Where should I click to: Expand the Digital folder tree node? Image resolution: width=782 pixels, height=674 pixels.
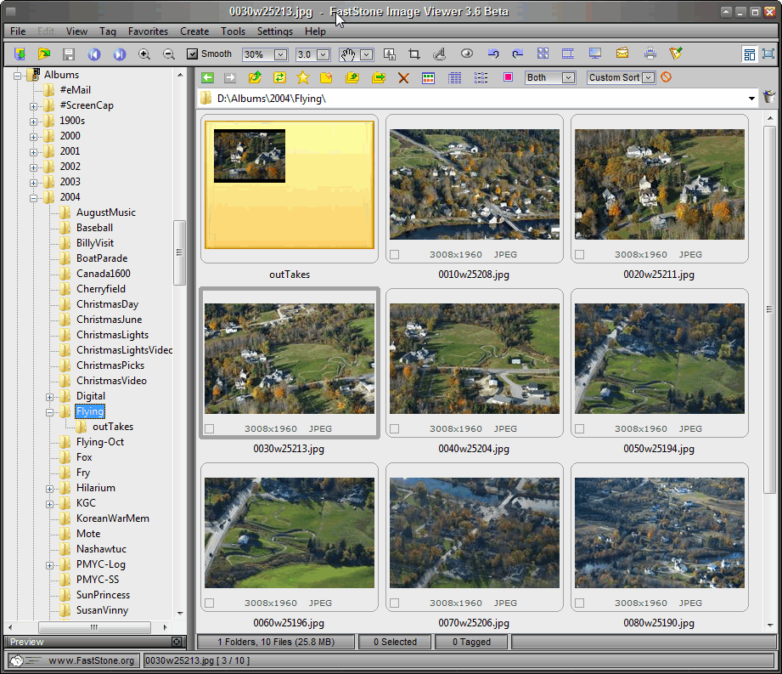49,398
